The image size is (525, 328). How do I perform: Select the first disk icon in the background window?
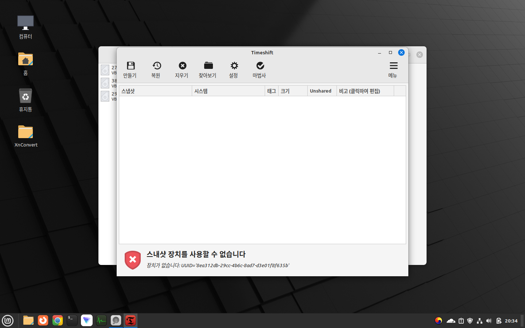[x=105, y=70]
